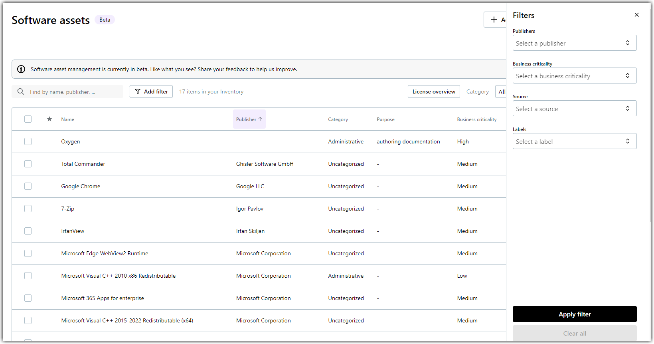The height and width of the screenshot is (344, 654).
Task: Sort by Business criticality column header
Action: pyautogui.click(x=477, y=119)
